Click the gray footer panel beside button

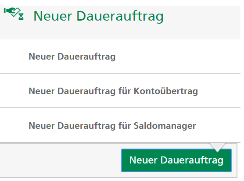61,160
